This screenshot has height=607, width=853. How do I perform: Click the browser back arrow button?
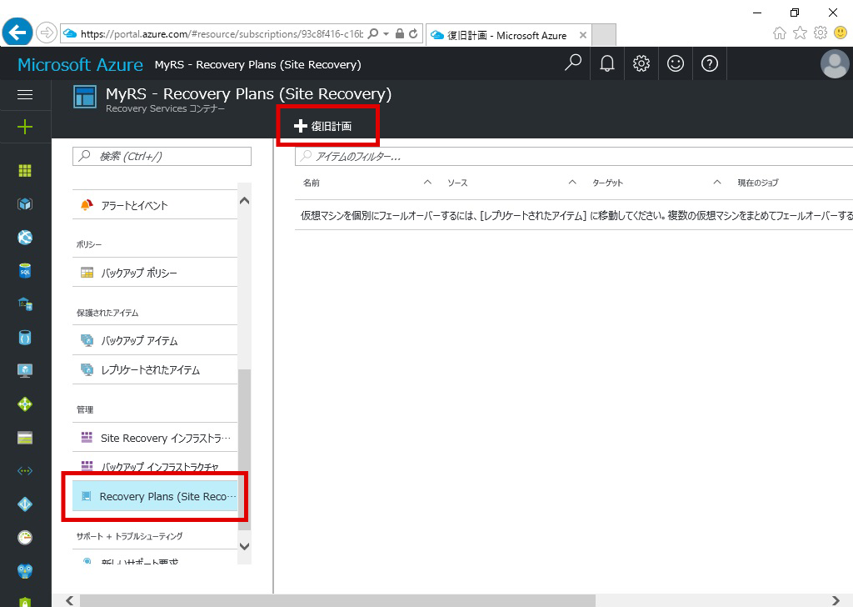pyautogui.click(x=17, y=33)
